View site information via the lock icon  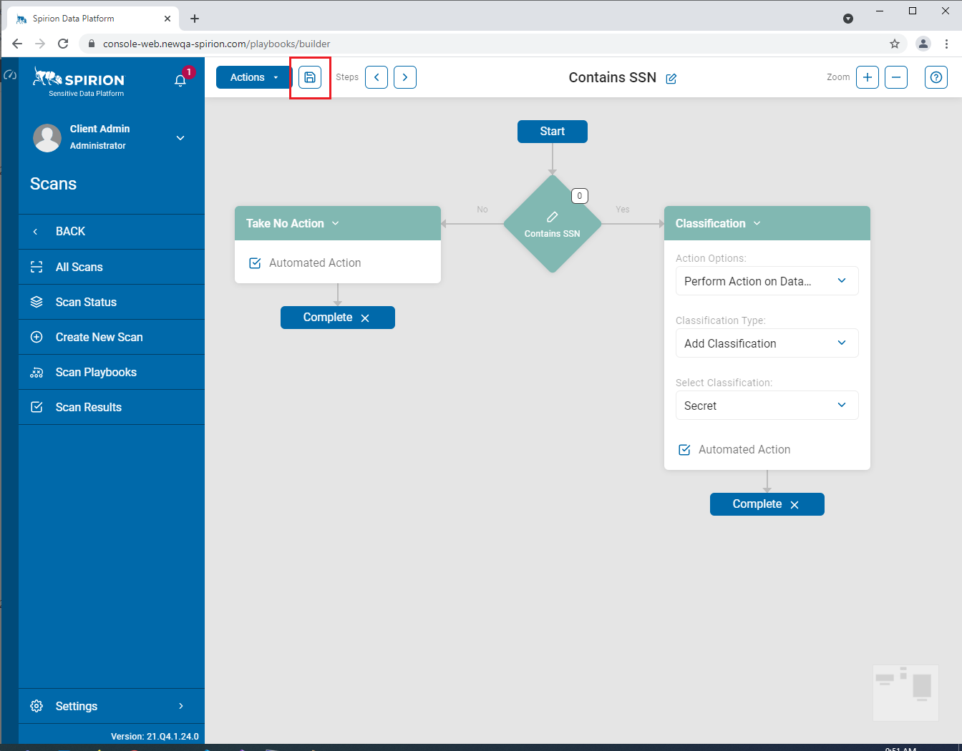coord(91,44)
